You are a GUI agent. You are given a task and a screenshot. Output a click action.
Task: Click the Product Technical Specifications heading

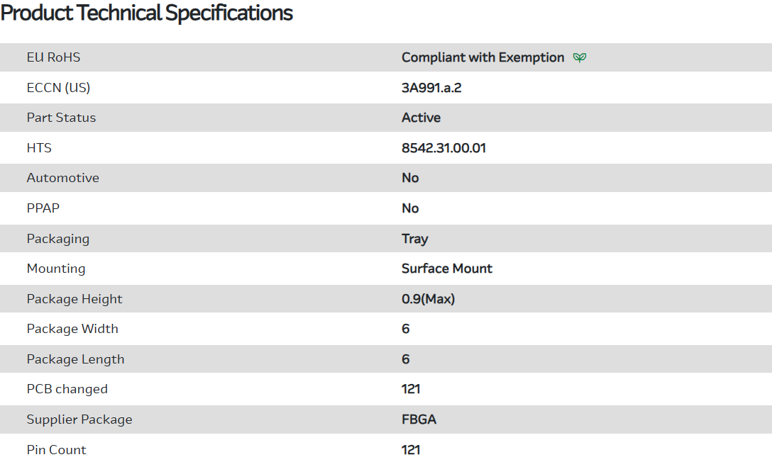(147, 13)
